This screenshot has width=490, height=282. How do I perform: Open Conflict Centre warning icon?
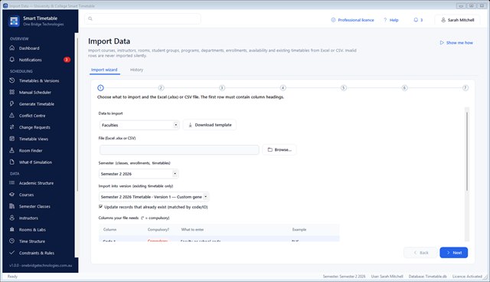tap(12, 116)
